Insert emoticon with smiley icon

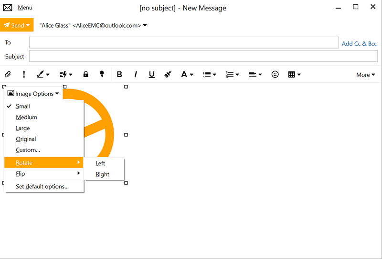(275, 74)
